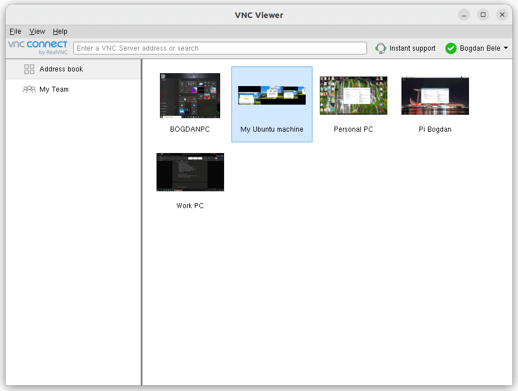Click the VNC Server address input field
Screen dimensions: 518x391
(x=220, y=48)
